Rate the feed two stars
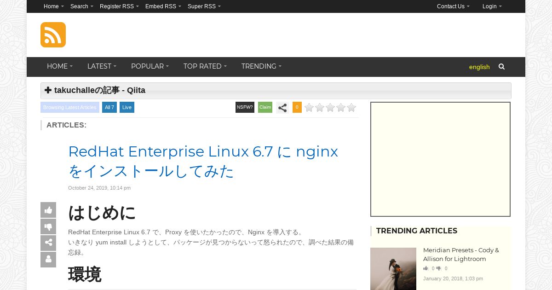The width and height of the screenshot is (552, 290). point(320,108)
